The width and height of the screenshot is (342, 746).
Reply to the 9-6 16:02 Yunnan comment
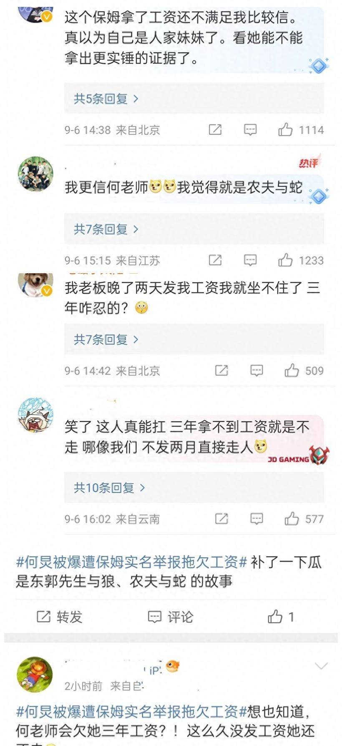point(256,519)
